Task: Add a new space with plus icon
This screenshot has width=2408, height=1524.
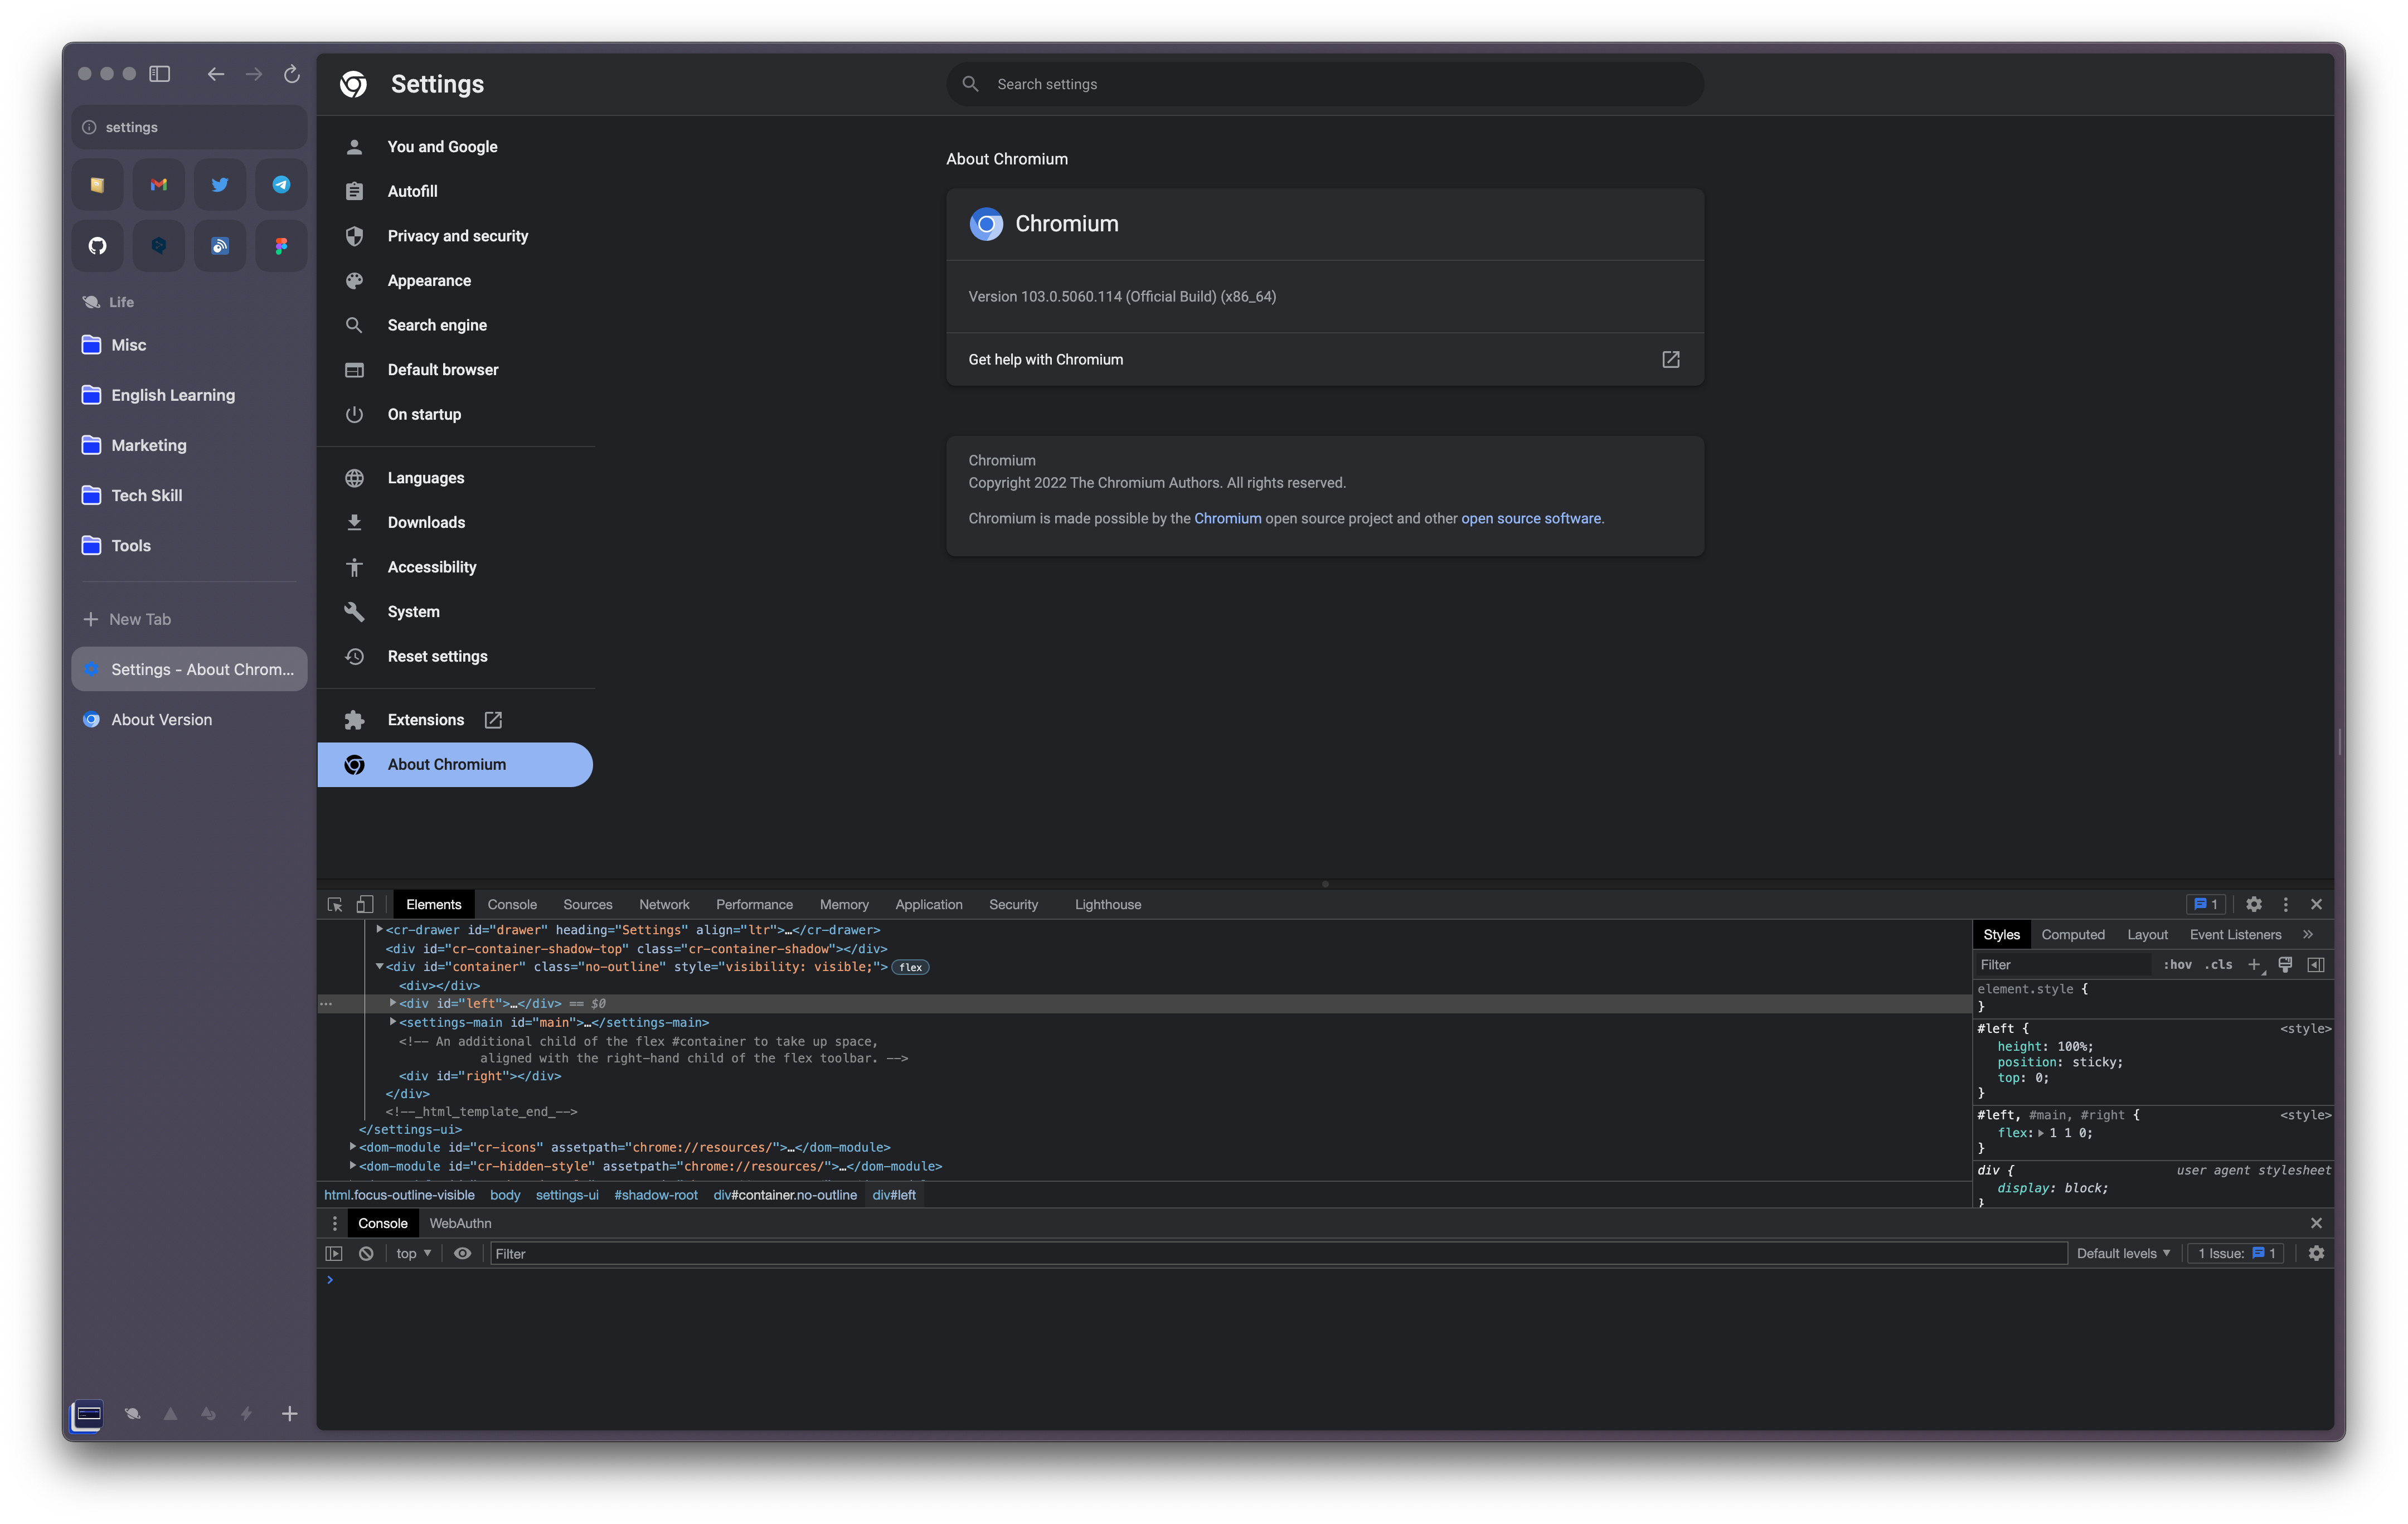Action: (x=290, y=1413)
